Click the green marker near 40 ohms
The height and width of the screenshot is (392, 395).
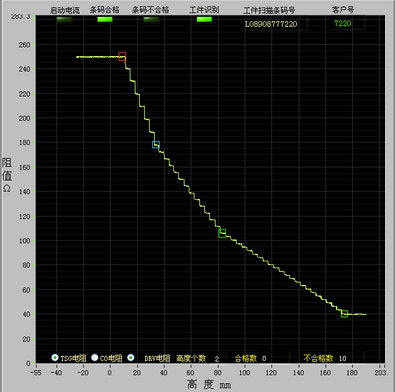click(x=344, y=314)
